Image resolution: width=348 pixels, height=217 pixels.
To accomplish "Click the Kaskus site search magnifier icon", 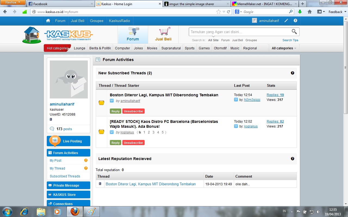I will (x=294, y=32).
